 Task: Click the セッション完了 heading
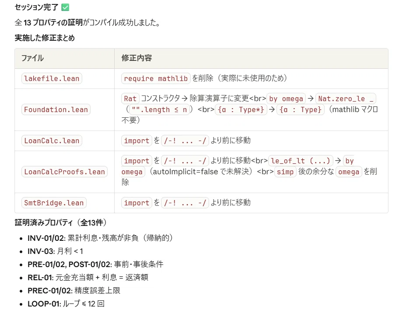tap(36, 7)
